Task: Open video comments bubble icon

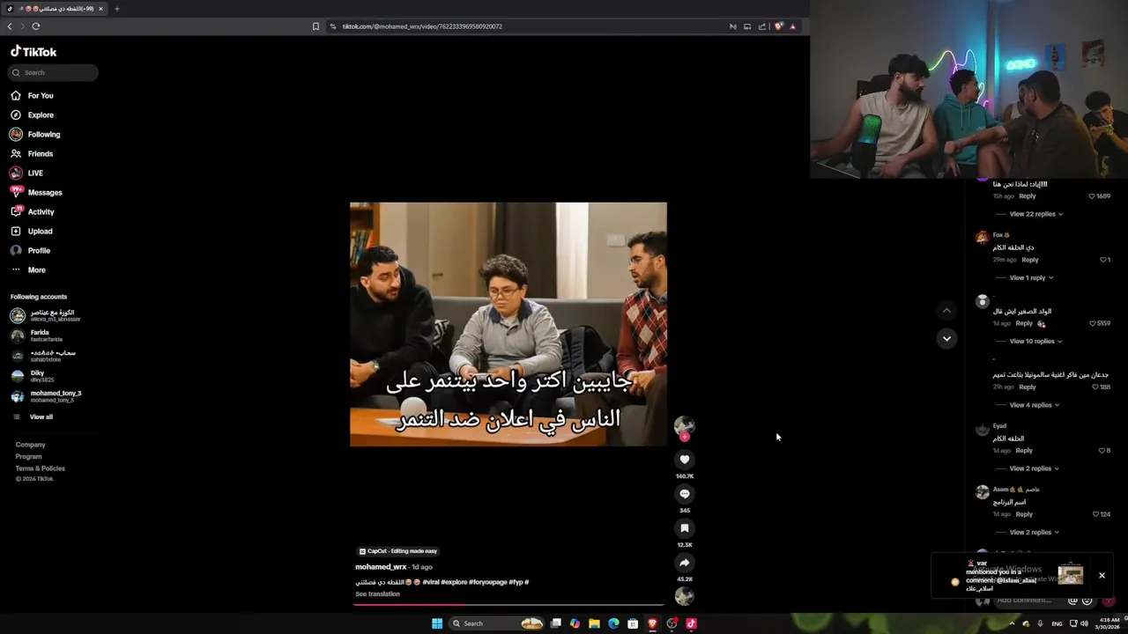Action: [x=685, y=493]
